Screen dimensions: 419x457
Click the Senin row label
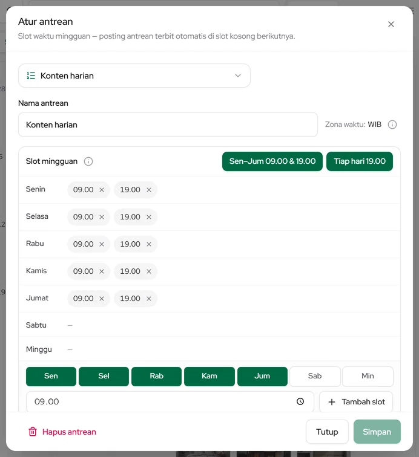coord(36,189)
